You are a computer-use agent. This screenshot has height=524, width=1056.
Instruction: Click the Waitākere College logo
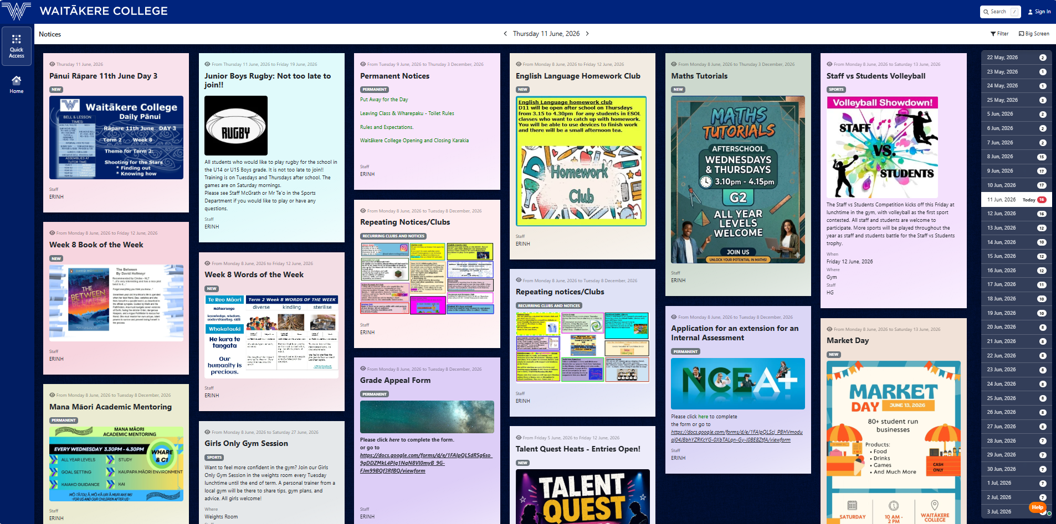pos(17,11)
